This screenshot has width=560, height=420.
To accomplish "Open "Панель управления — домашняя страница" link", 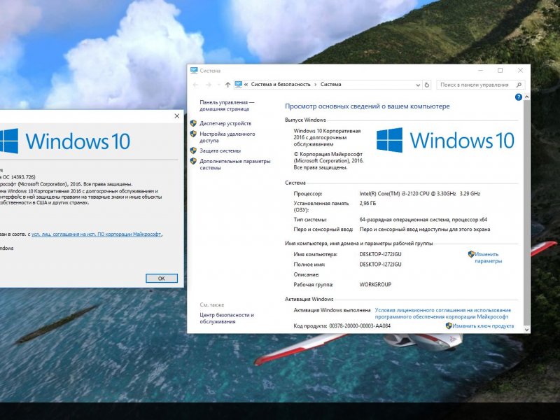I will [227, 106].
